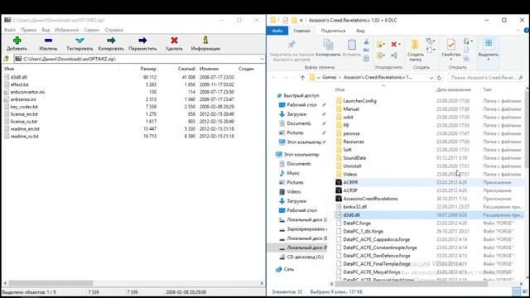Expand the 7-Zip address path dropdown

coord(262,59)
